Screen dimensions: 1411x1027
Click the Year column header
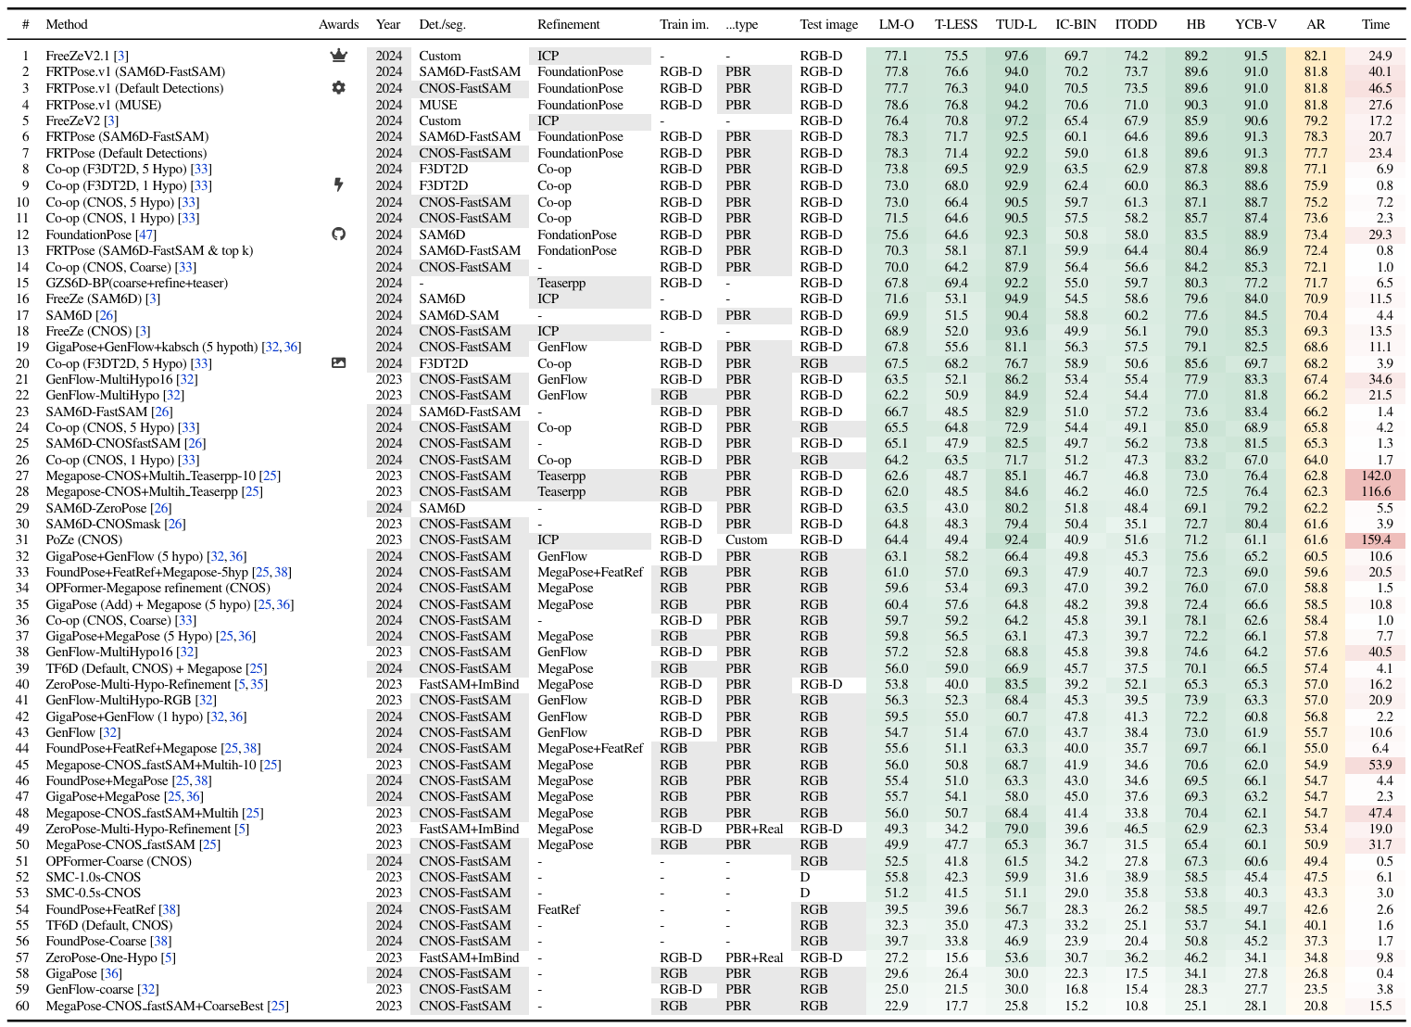[388, 24]
